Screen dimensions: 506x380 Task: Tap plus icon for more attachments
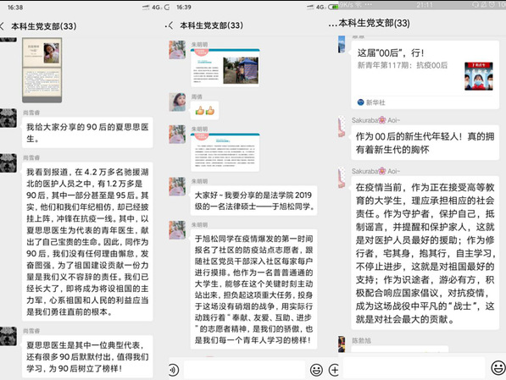pyautogui.click(x=334, y=369)
